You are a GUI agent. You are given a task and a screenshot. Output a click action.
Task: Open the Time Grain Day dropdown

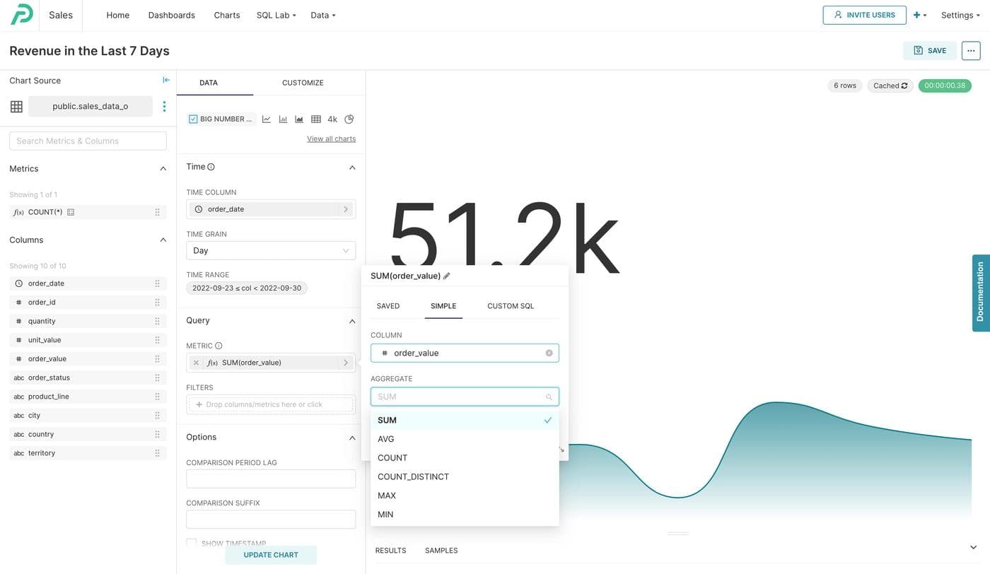(271, 250)
